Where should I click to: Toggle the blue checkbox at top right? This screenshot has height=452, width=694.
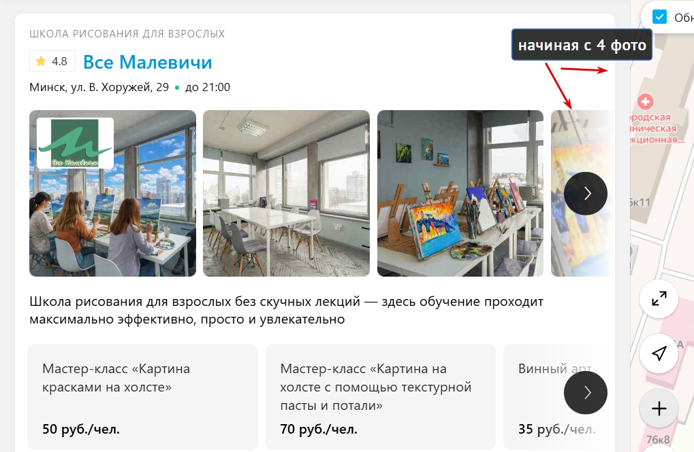[x=659, y=17]
